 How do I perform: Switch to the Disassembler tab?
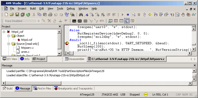pyautogui.click(x=75, y=59)
